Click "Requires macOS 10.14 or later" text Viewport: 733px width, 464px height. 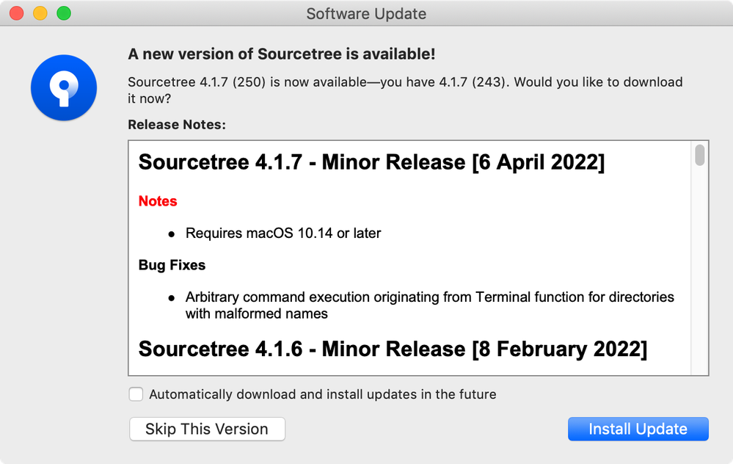tap(283, 233)
